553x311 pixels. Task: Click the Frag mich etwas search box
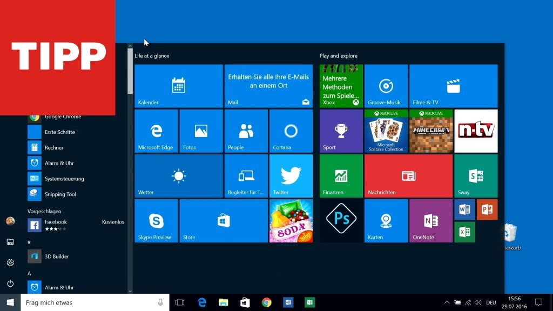click(x=95, y=302)
